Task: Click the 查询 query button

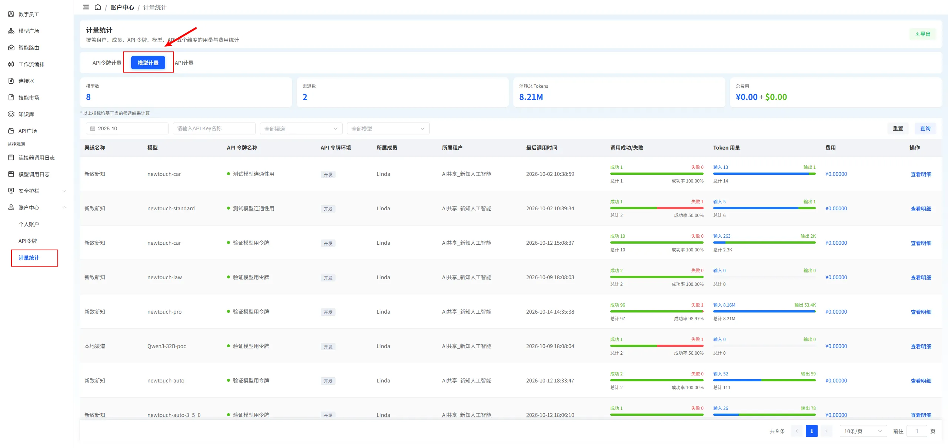Action: (925, 128)
